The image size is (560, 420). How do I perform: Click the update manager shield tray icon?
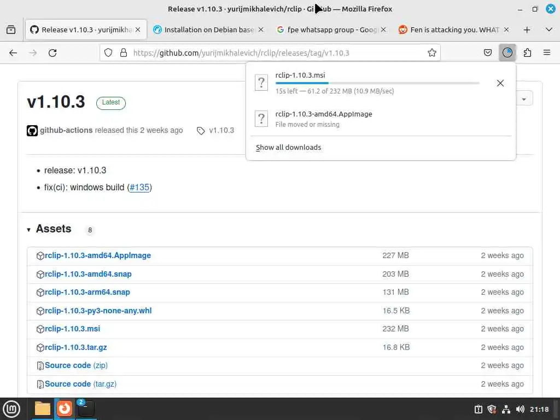[492, 409]
